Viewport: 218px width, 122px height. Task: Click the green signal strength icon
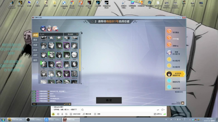[x=164, y=114]
